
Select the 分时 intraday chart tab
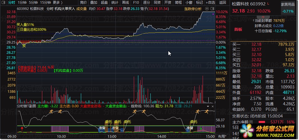point(11,3)
